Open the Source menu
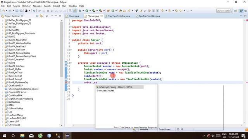 [x=16, y=6]
